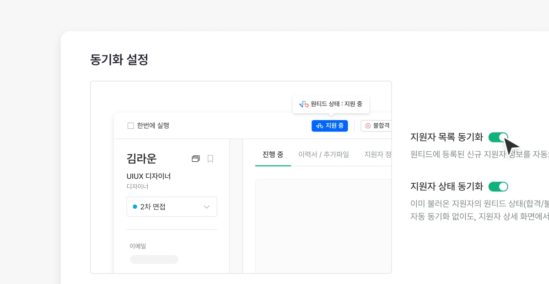Switch to the 진행 중 tab
This screenshot has height=284, width=549.
coord(273,154)
